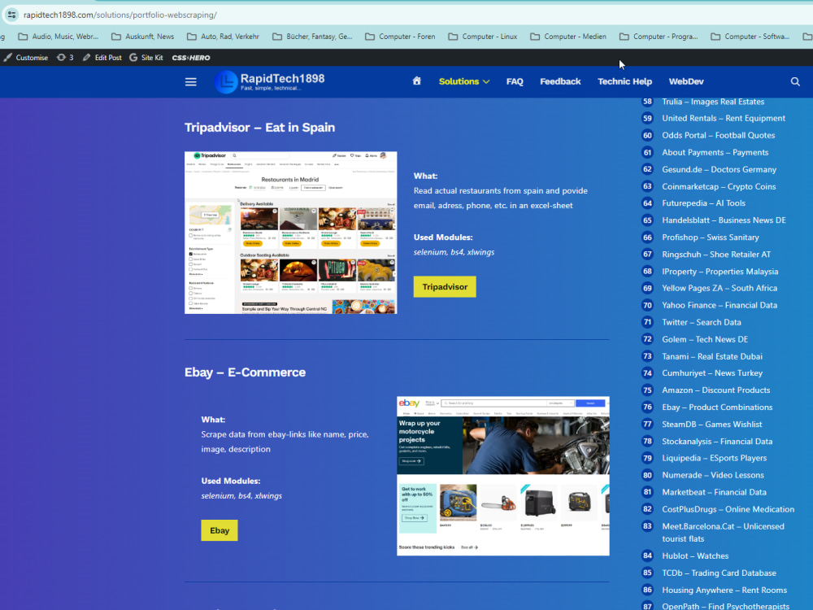Open Cumhuriyet – News Turkey link

[x=712, y=373]
